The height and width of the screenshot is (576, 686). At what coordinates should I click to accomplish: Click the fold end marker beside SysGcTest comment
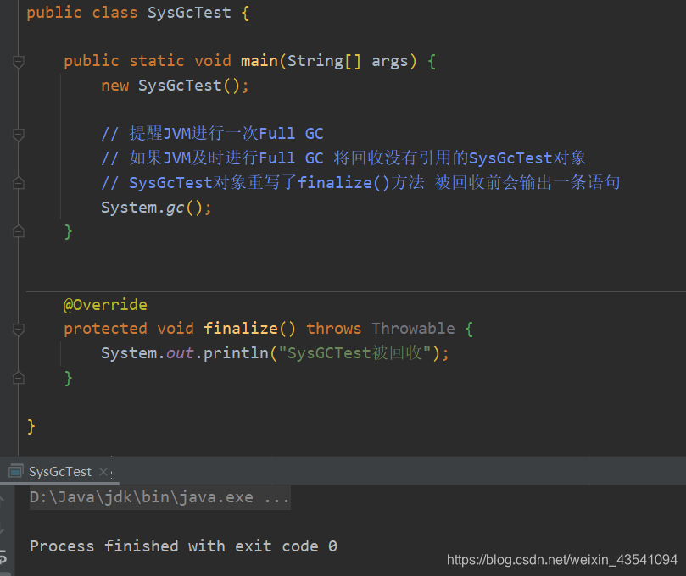pos(19,183)
